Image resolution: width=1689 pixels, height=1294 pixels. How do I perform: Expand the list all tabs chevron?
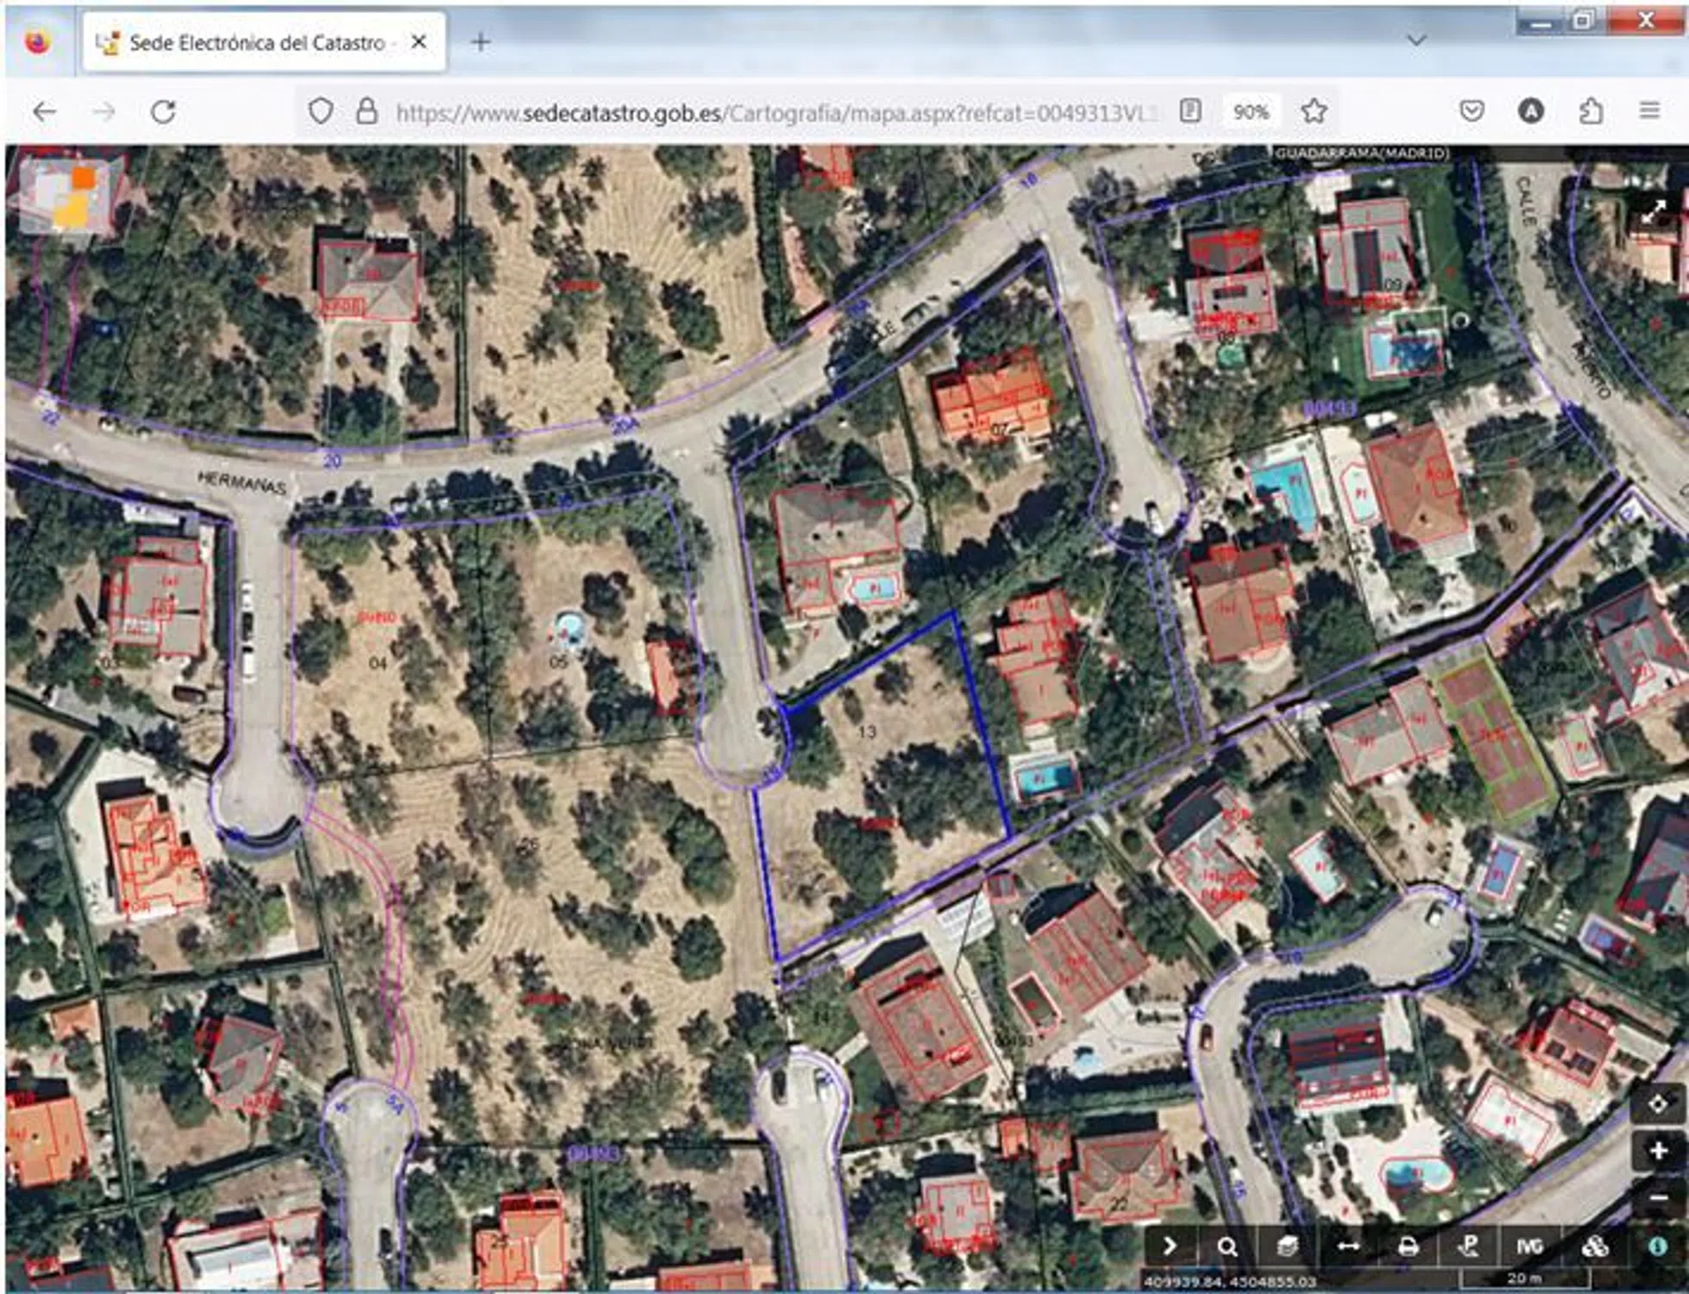[x=1416, y=41]
